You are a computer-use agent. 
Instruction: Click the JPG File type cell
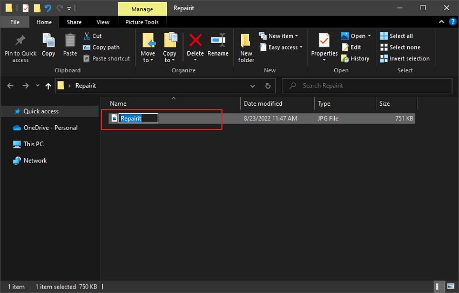click(328, 118)
